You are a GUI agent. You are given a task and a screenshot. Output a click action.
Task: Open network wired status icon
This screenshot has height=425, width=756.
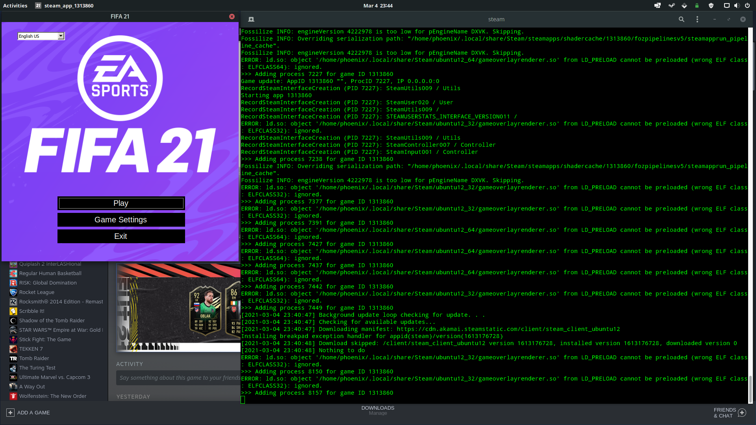727,6
